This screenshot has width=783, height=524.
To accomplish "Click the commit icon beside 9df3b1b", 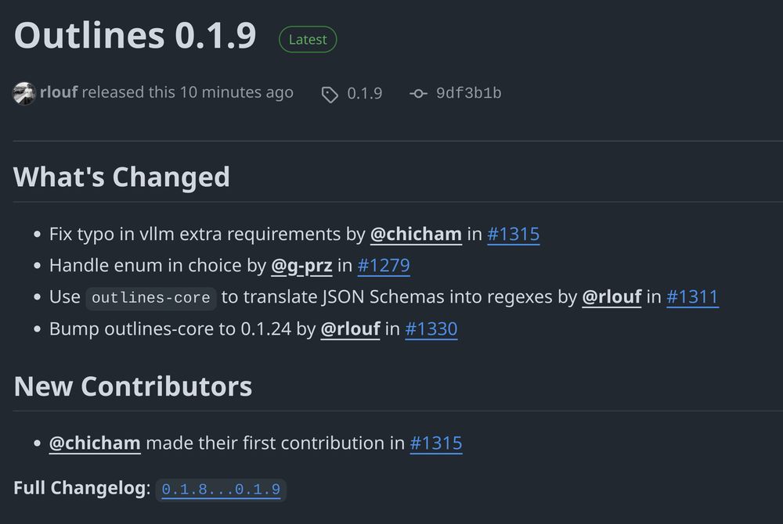I will [418, 93].
